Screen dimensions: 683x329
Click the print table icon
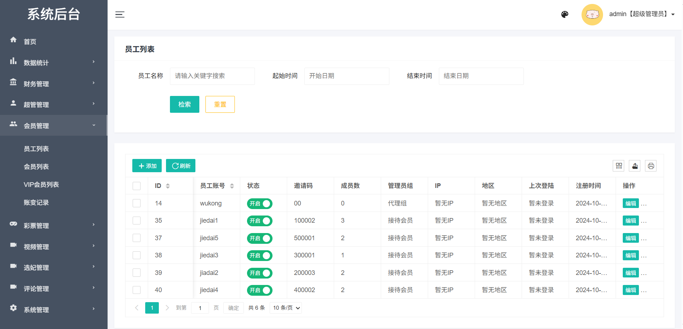(651, 166)
